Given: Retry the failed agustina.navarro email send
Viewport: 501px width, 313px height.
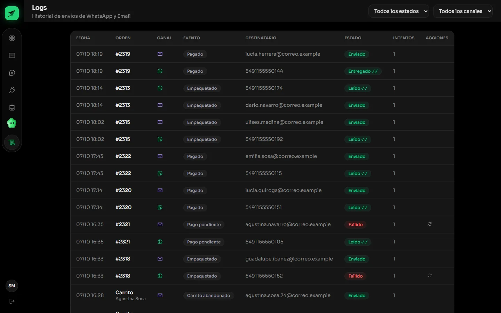Looking at the screenshot, I should click(430, 224).
